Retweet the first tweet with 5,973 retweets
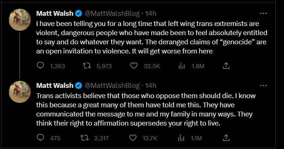 [x=87, y=66]
